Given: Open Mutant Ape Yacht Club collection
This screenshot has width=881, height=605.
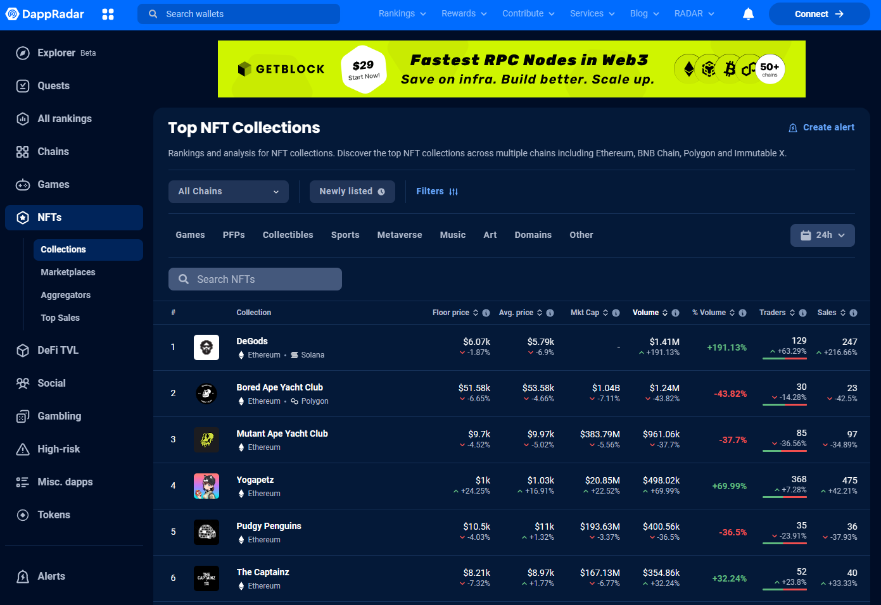Looking at the screenshot, I should point(282,433).
